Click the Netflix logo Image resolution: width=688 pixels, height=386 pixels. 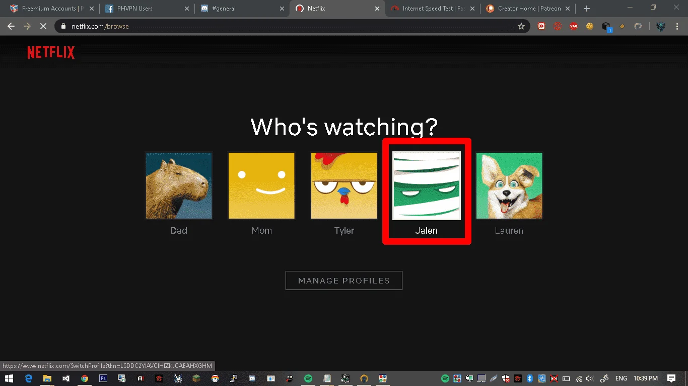point(51,52)
